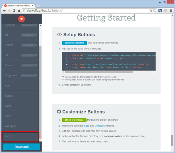
Task: Click the translate icon in address bar
Action: click(x=151, y=11)
